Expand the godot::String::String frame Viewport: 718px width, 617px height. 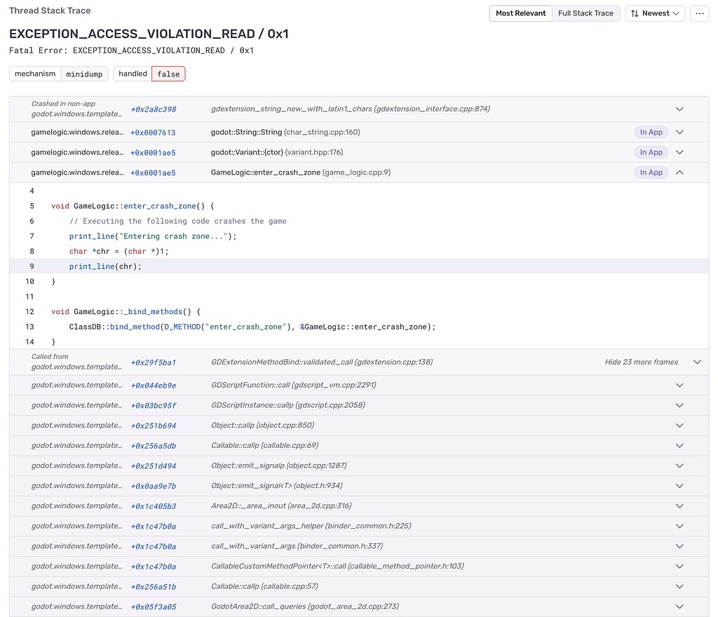pos(679,132)
